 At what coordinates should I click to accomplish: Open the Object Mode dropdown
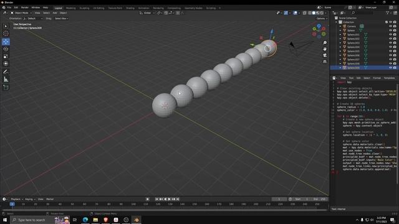[x=21, y=12]
